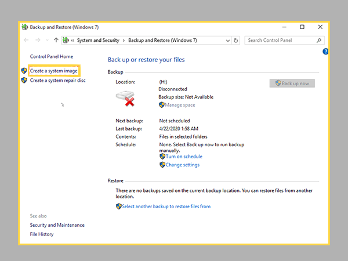Screen dimensions: 348x261
Task: Expand the address bar history dropdown
Action: tap(228, 41)
